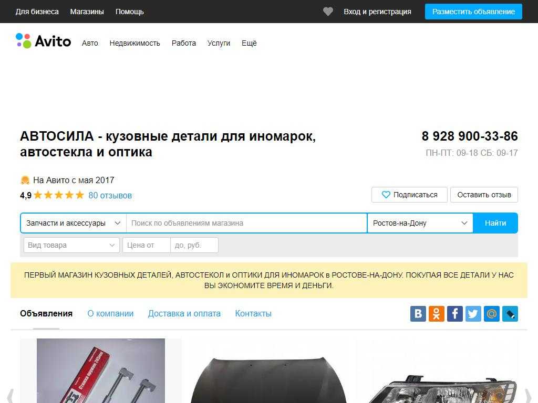Click phone number 8 928 900-33-86
Screen dimensions: 538x403
pos(470,136)
